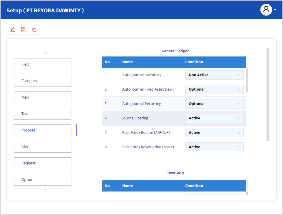Click the Journal Posting row name
Viewport: 283px width, 215px height.
click(x=135, y=118)
